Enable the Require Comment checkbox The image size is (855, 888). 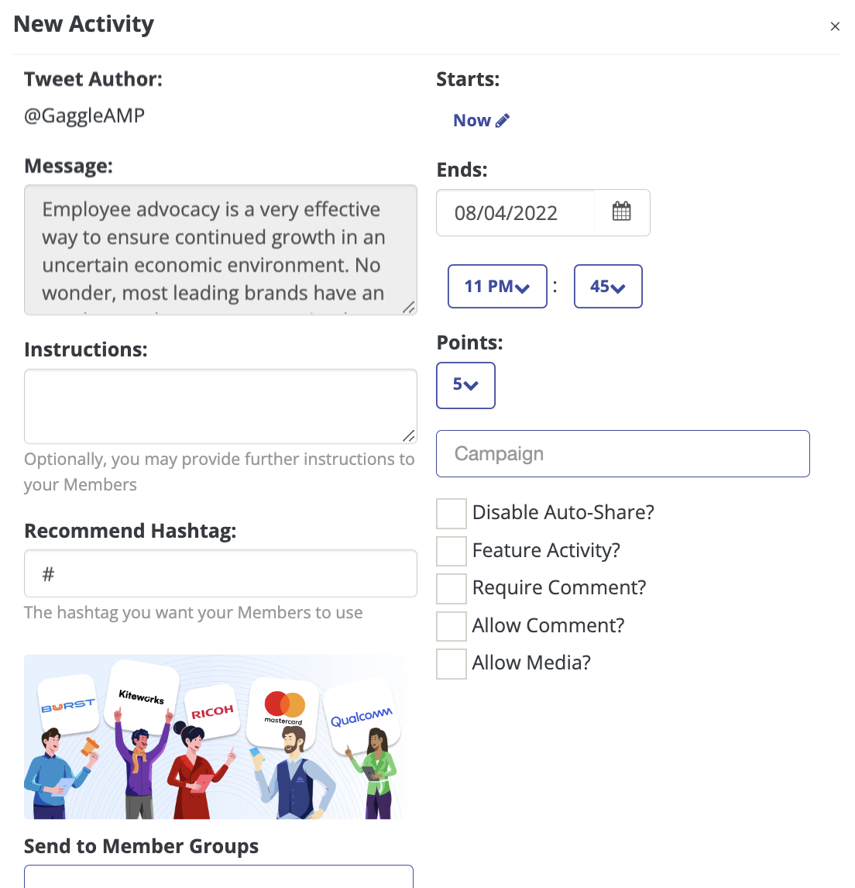coord(452,588)
